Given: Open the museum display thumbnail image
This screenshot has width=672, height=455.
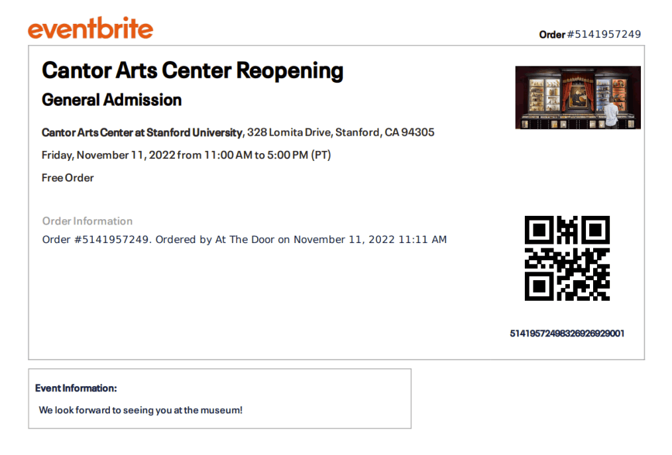Looking at the screenshot, I should pos(578,97).
